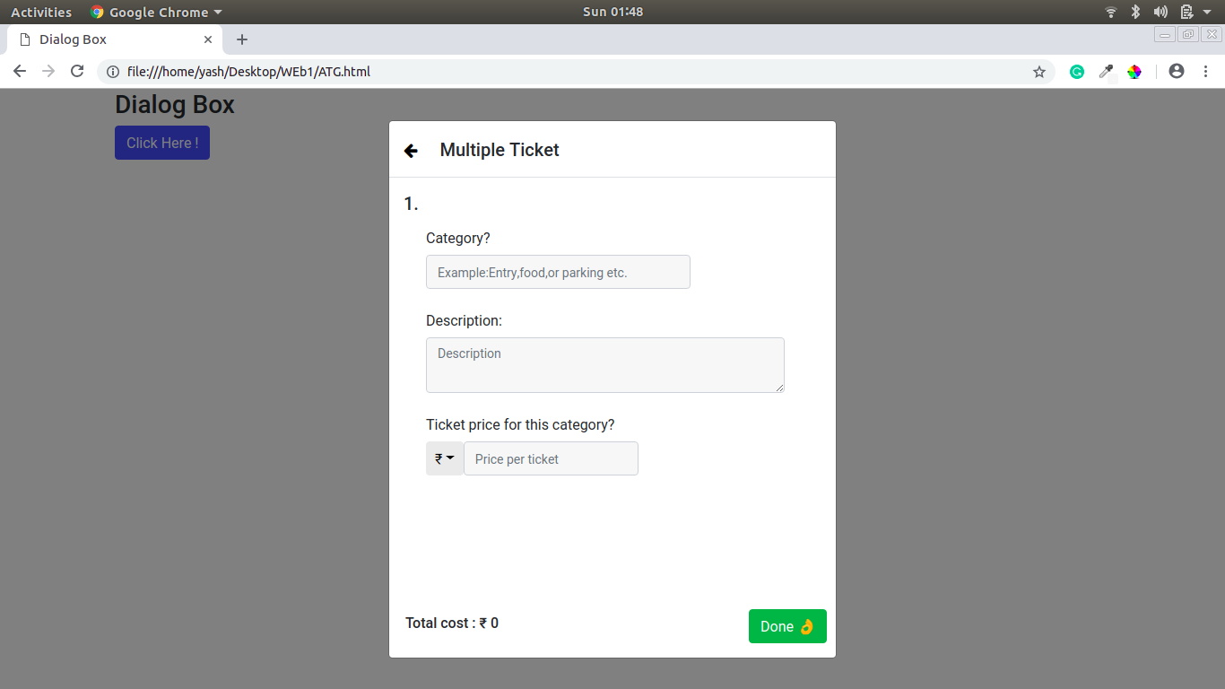Click the Price per ticket field
This screenshot has height=689, width=1225.
point(551,458)
